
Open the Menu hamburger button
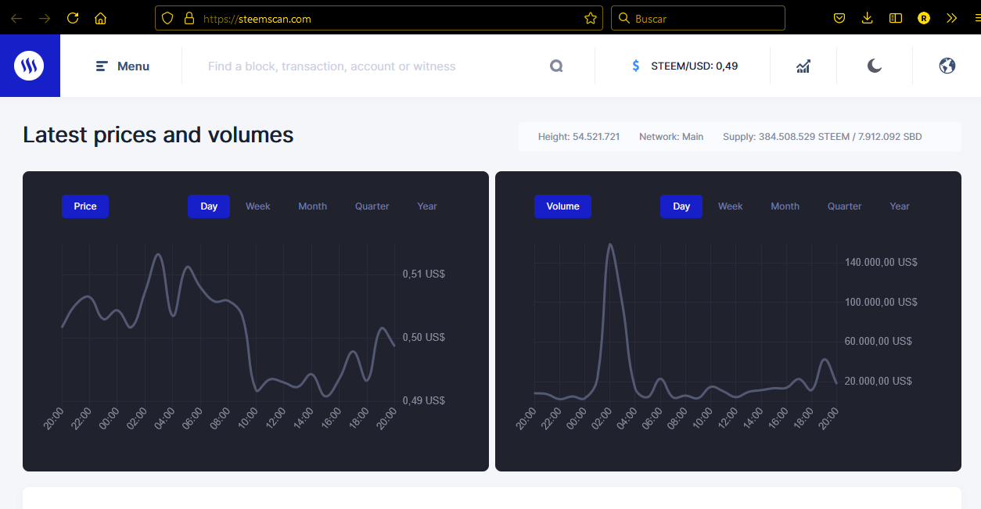[123, 66]
